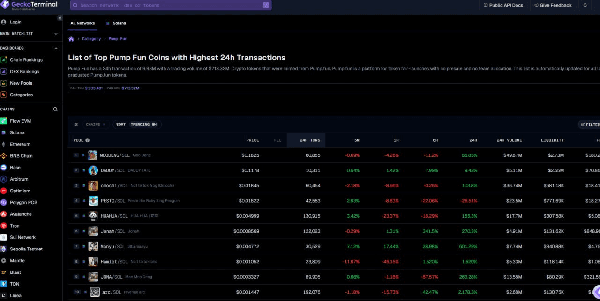This screenshot has width=600, height=301.
Task: Click the Give Feedback button
Action: (x=552, y=5)
